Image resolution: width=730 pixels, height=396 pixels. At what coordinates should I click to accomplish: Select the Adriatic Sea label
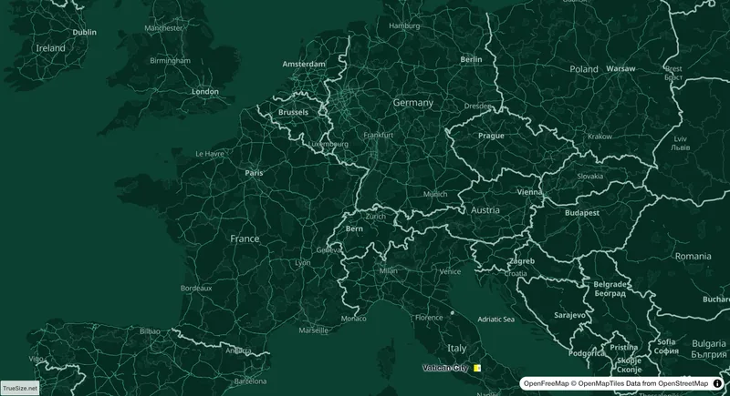tap(495, 320)
